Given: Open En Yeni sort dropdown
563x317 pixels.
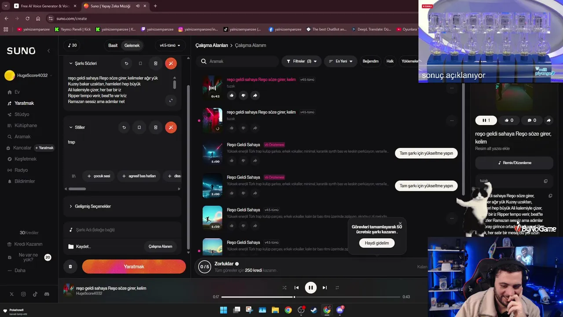Looking at the screenshot, I should point(340,61).
